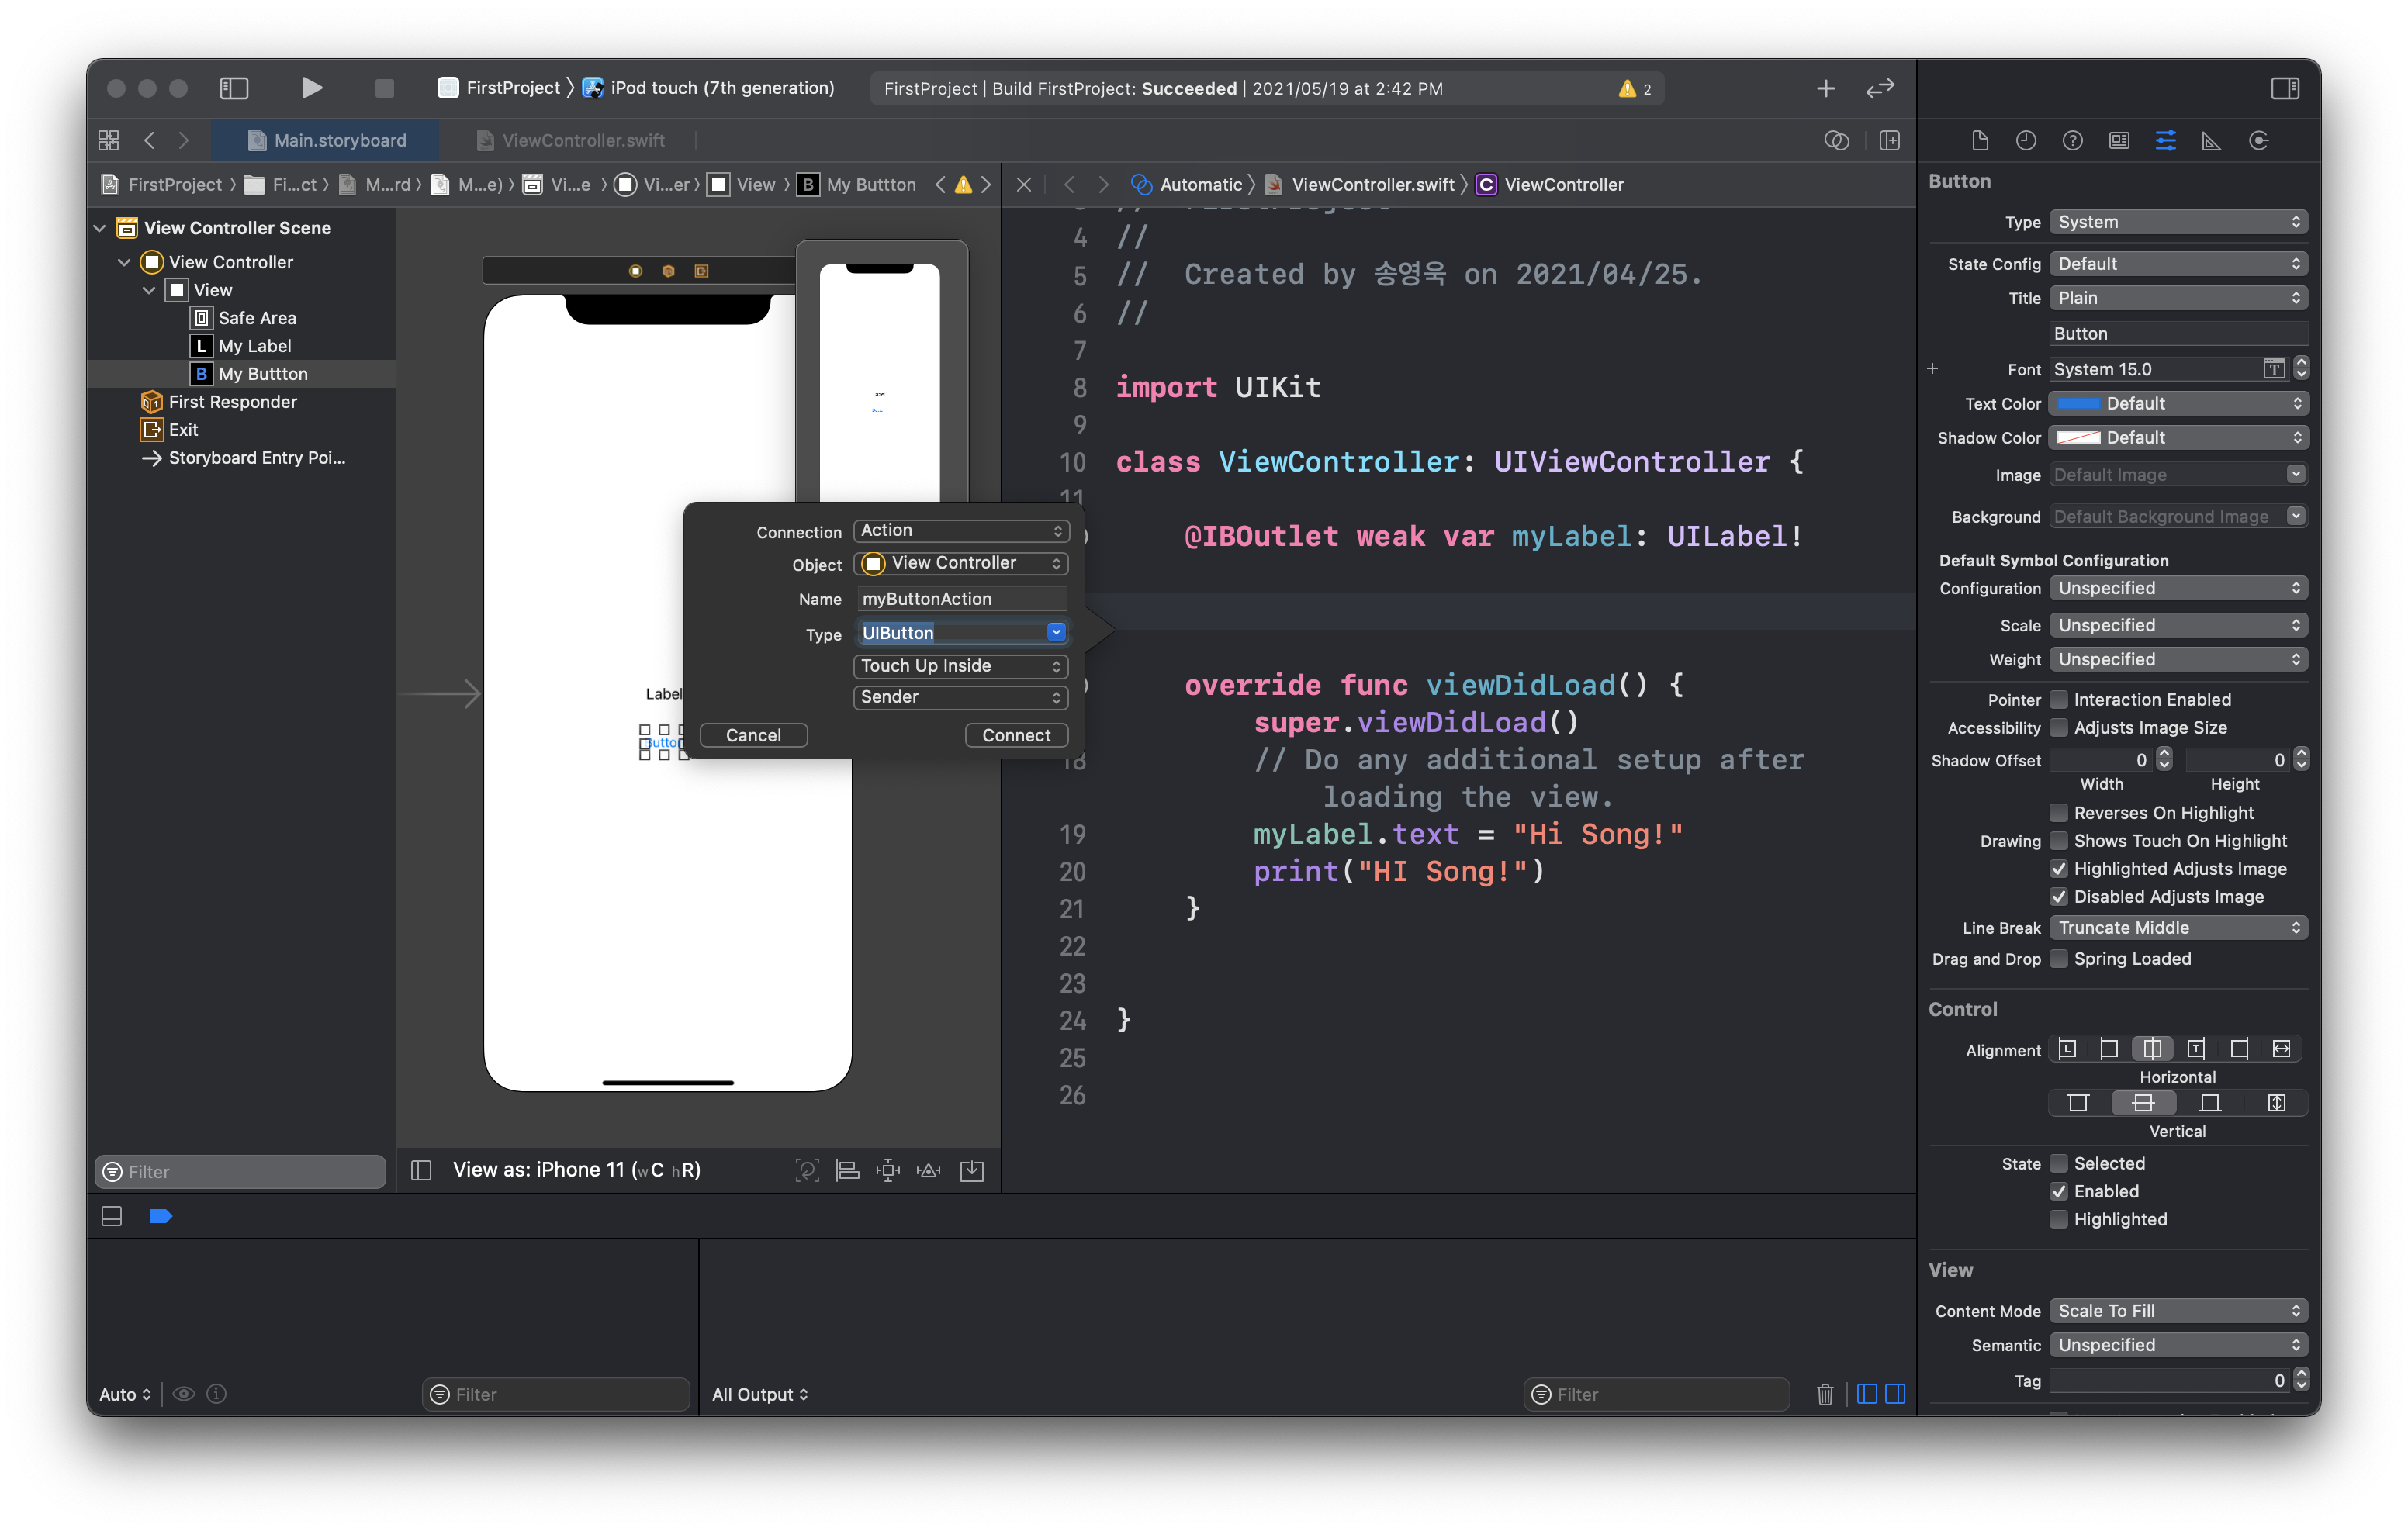Open the Connections inspector
This screenshot has height=1531, width=2408.
(x=2258, y=140)
